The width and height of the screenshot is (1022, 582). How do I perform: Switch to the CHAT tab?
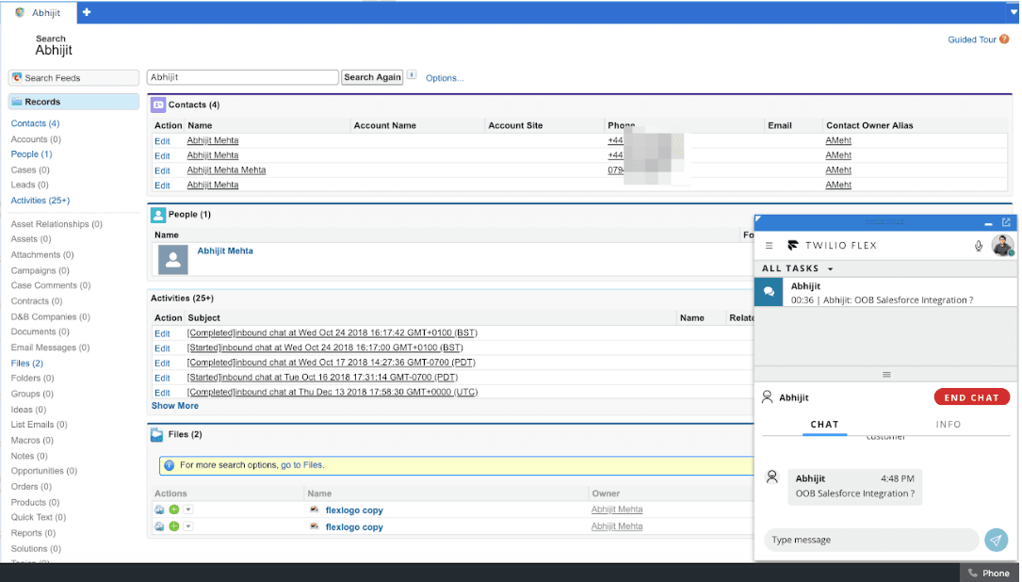[825, 424]
